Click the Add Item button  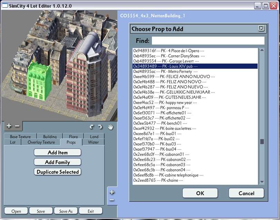[x=58, y=153]
